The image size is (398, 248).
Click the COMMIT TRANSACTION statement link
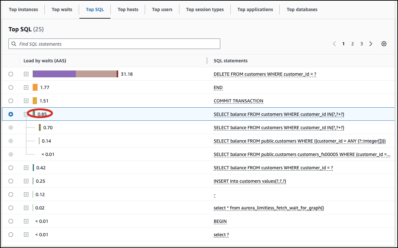click(238, 101)
